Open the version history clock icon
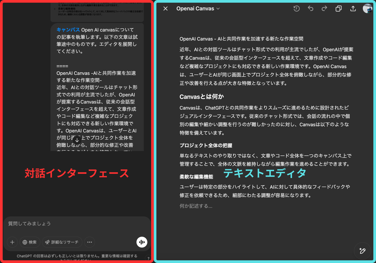 pyautogui.click(x=296, y=9)
